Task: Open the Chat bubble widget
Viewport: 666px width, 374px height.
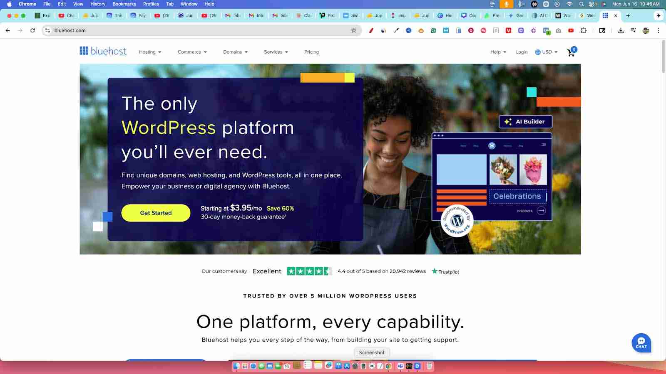Action: pyautogui.click(x=641, y=343)
